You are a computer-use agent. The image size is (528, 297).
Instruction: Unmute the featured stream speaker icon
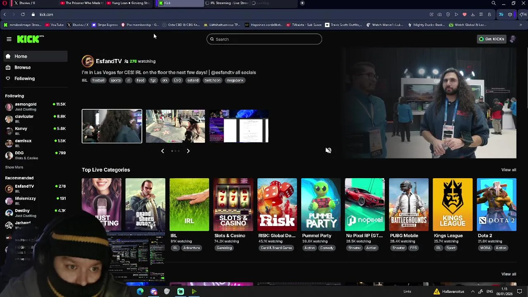point(328,151)
